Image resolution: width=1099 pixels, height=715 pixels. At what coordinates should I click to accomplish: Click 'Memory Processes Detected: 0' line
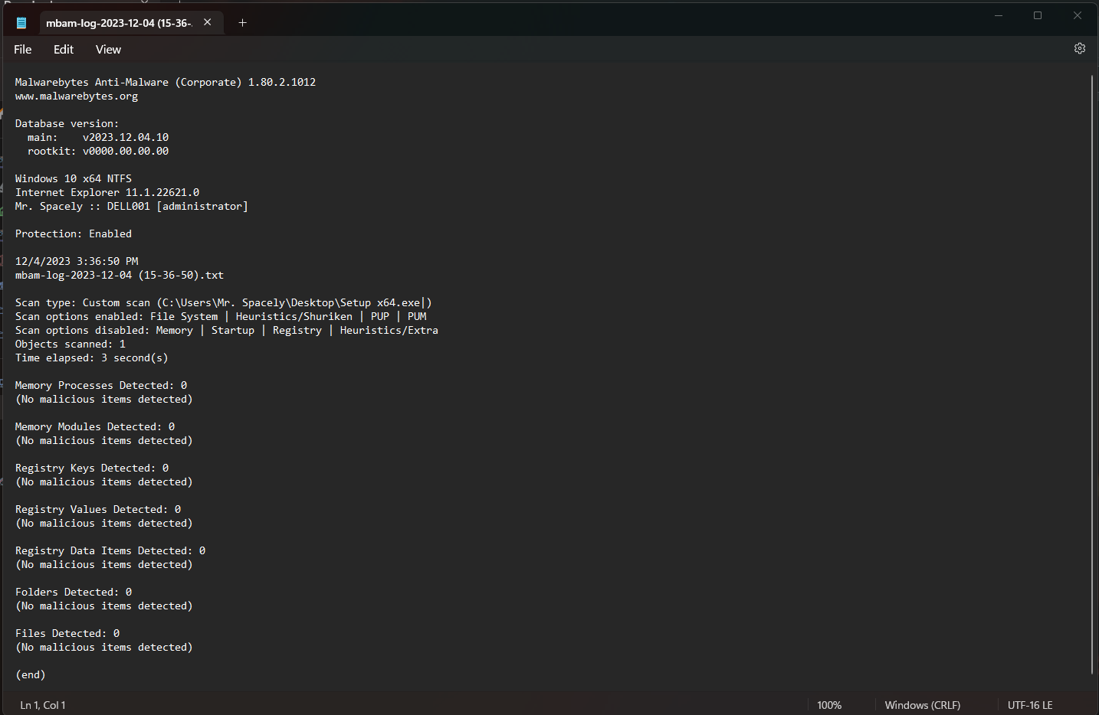point(101,385)
